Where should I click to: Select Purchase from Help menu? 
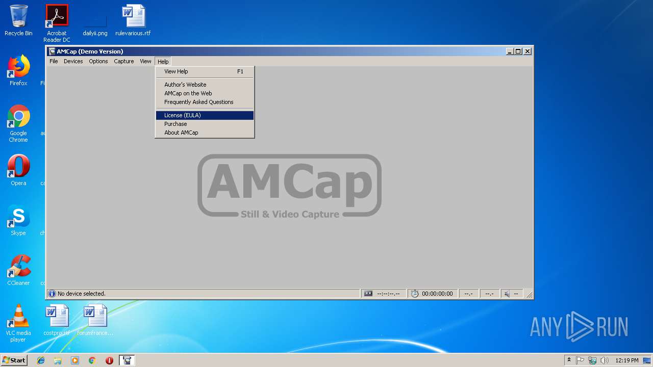click(205, 124)
